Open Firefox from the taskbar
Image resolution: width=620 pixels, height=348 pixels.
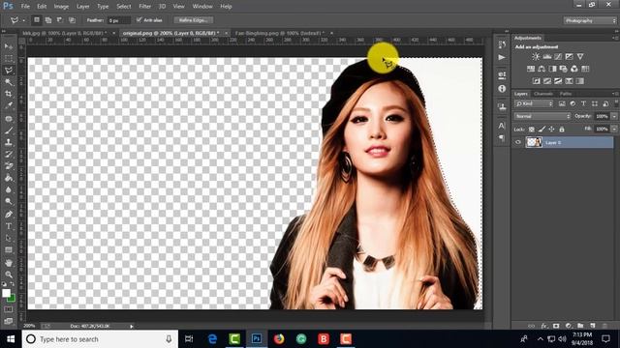[279, 339]
